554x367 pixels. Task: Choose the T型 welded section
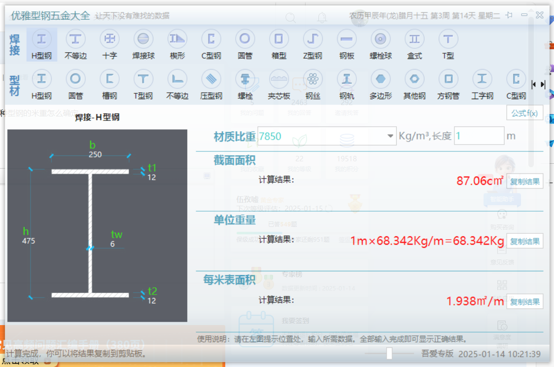point(448,45)
